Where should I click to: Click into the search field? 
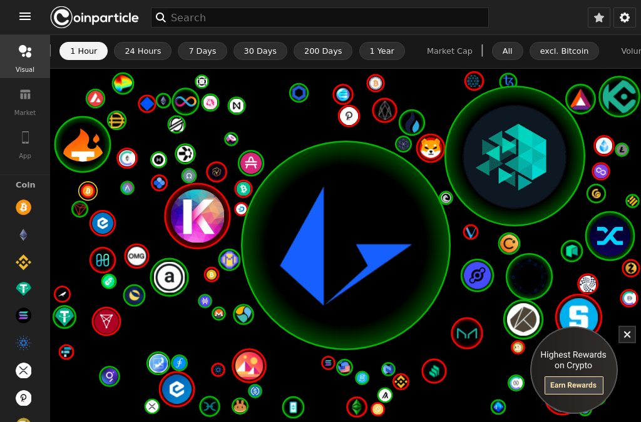[x=319, y=18]
